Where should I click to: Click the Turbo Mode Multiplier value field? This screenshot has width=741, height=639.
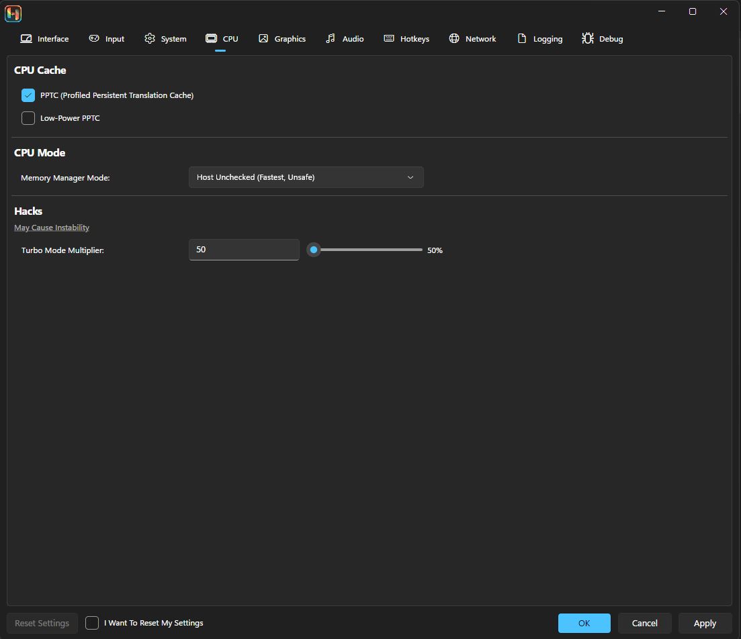click(244, 250)
